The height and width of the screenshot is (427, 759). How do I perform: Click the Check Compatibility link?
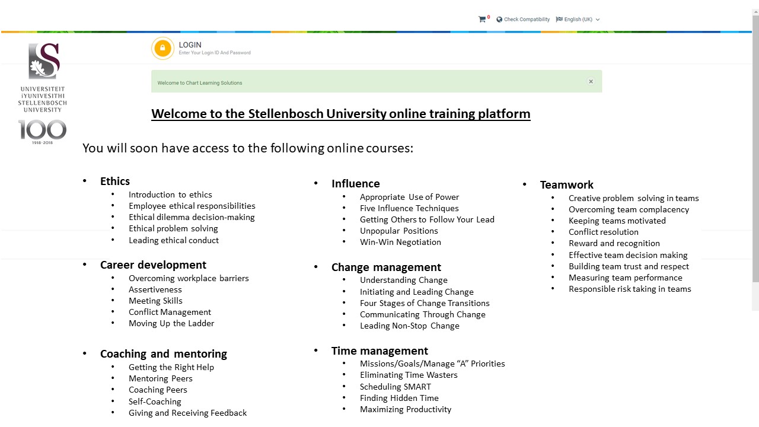click(x=527, y=20)
